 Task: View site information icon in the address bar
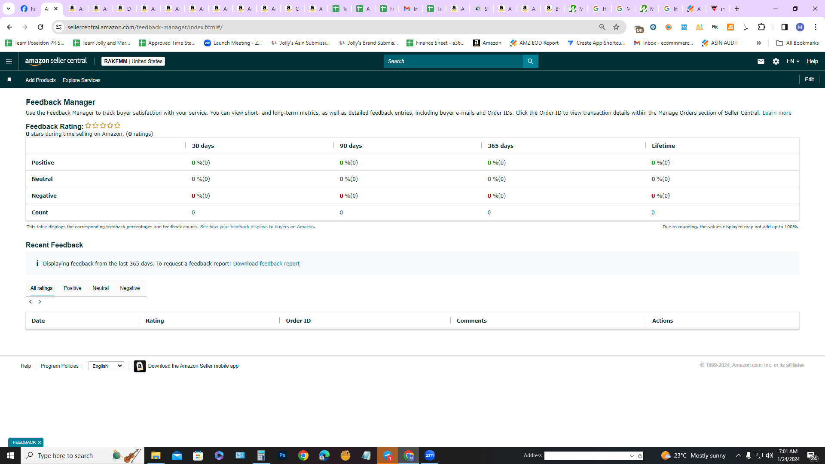tap(59, 27)
